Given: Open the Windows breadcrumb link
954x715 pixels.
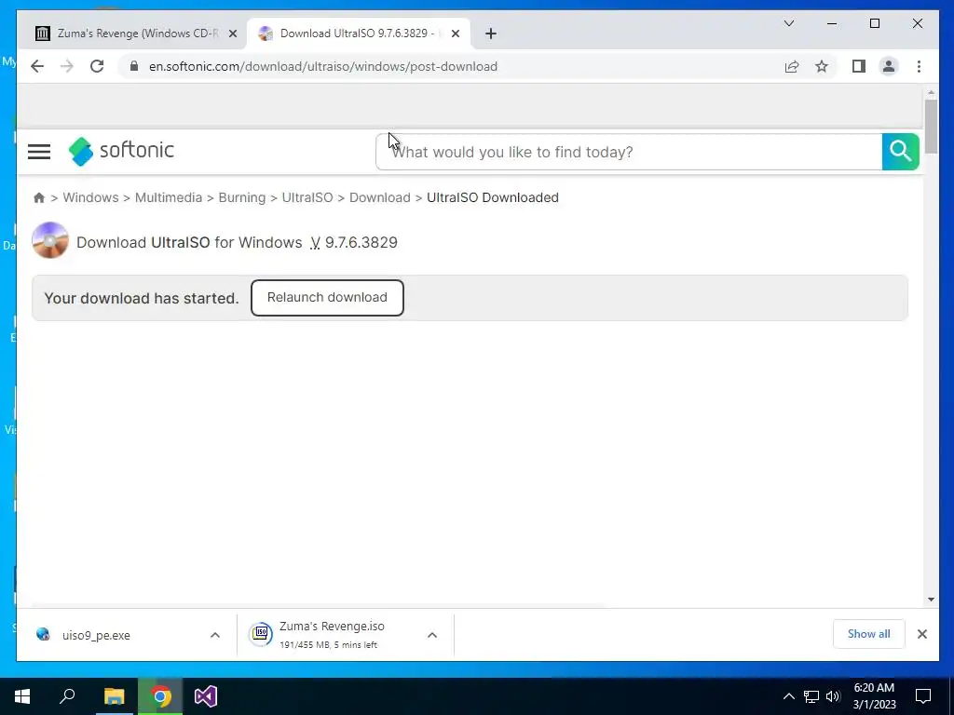Looking at the screenshot, I should click(90, 197).
